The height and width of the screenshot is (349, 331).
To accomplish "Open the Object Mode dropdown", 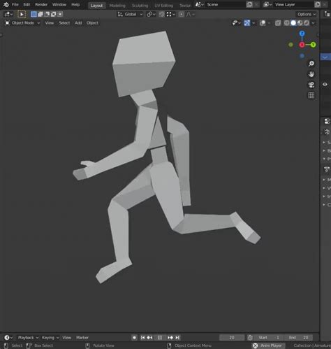I will pyautogui.click(x=22, y=23).
